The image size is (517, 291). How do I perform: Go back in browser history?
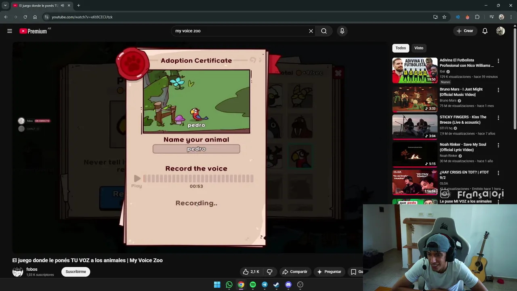[x=6, y=17]
